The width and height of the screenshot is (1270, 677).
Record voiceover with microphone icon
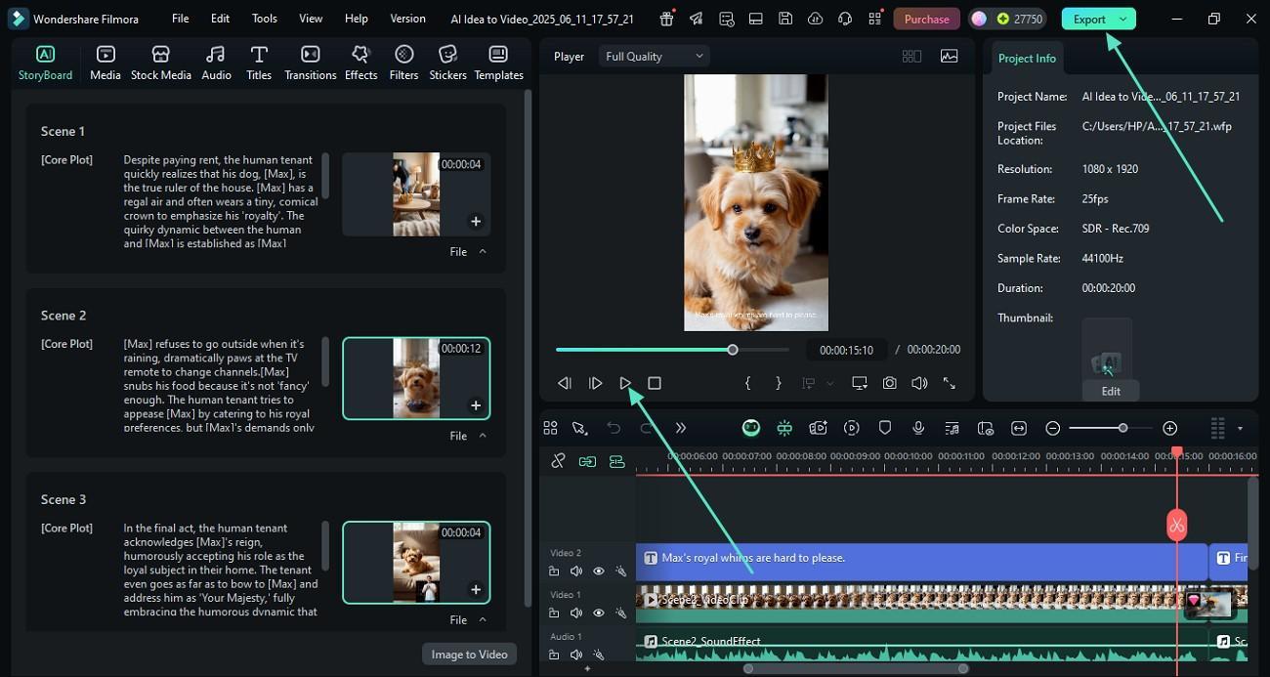[x=918, y=428]
